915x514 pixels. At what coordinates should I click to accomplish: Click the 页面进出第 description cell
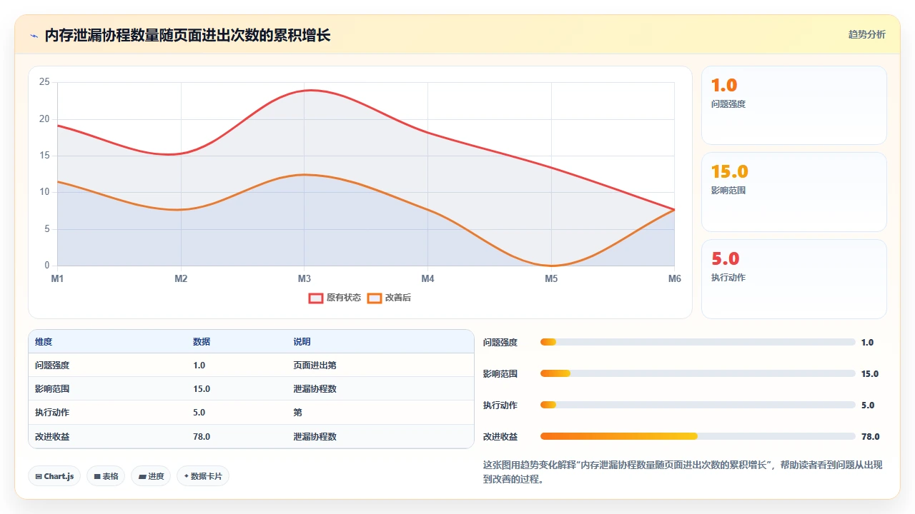point(315,365)
